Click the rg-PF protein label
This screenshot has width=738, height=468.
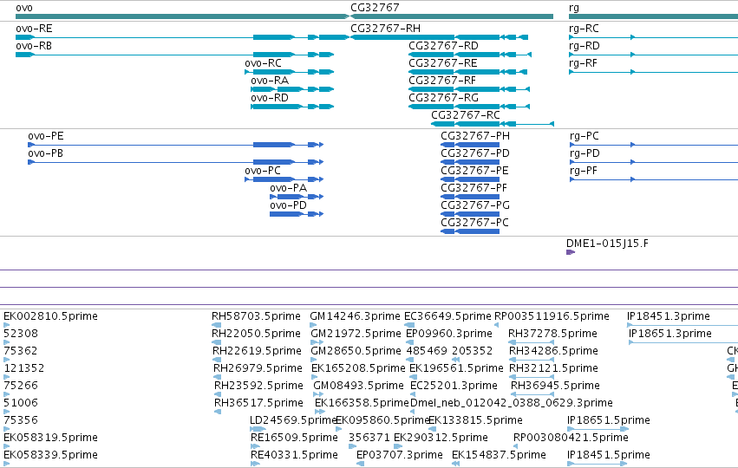(x=584, y=172)
